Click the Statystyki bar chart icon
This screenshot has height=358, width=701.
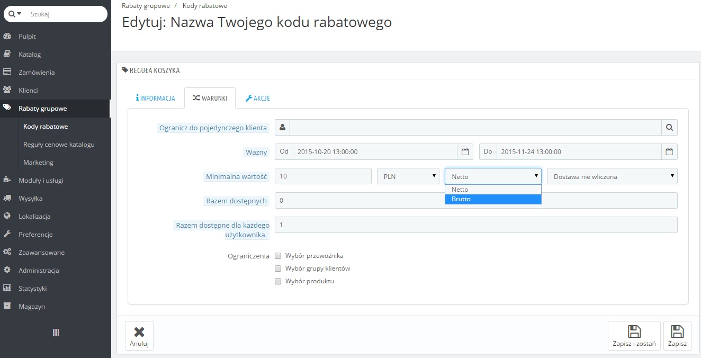coord(7,289)
